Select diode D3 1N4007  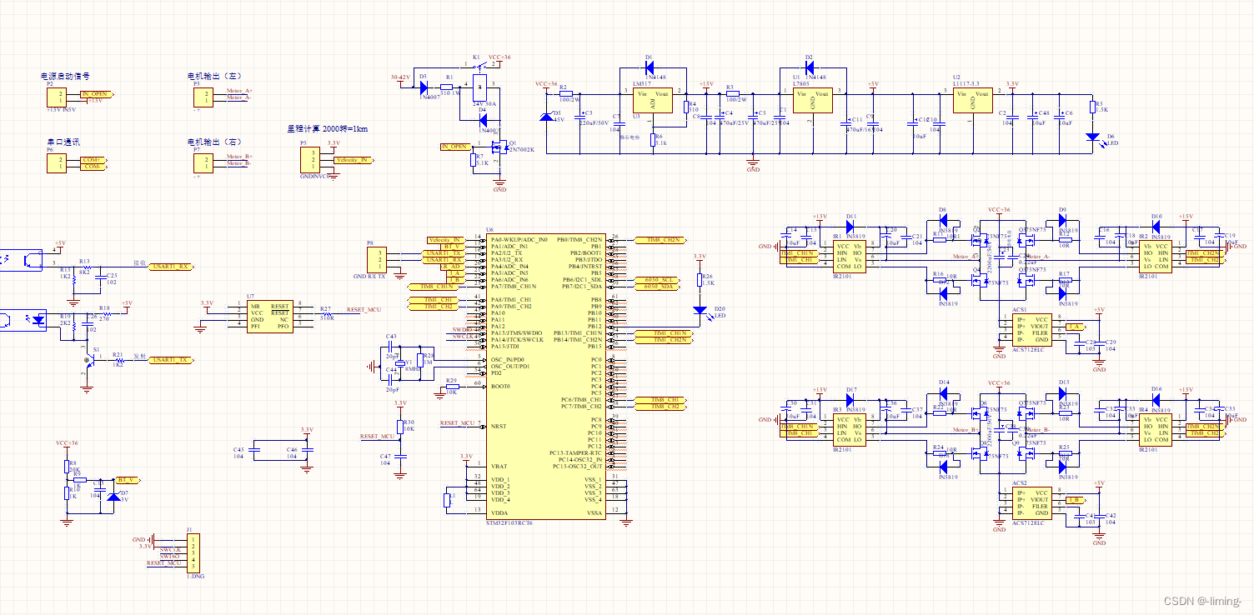424,86
